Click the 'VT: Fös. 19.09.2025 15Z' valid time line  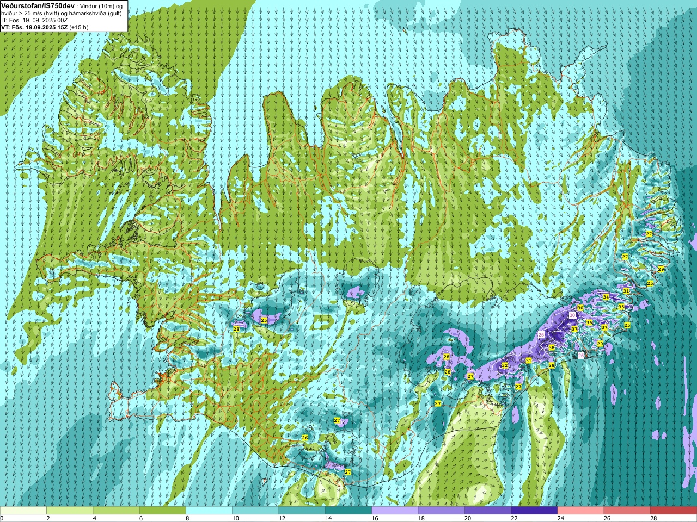click(x=35, y=27)
